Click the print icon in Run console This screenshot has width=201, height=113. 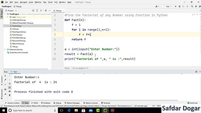coord(10,91)
